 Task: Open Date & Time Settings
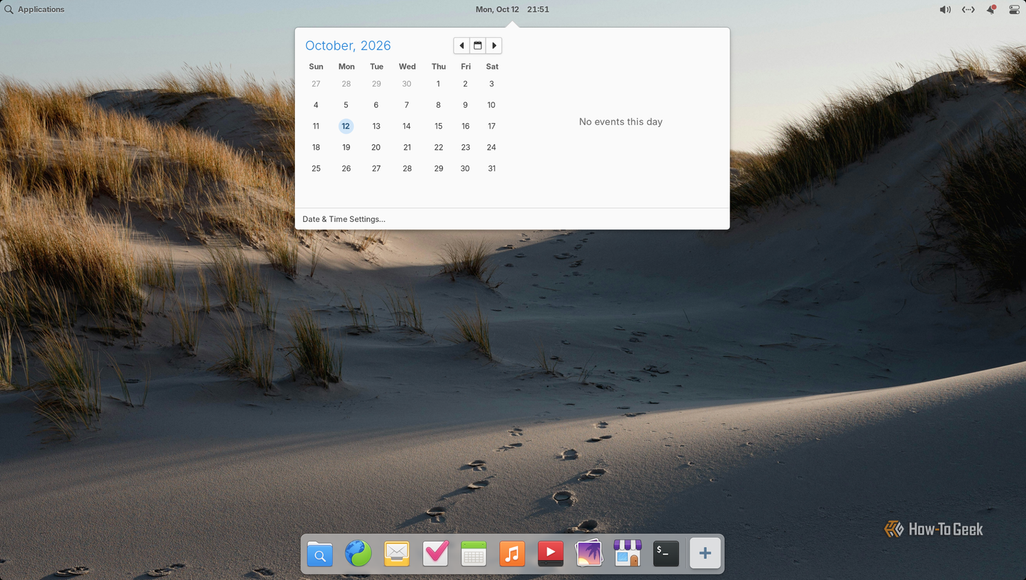tap(344, 219)
